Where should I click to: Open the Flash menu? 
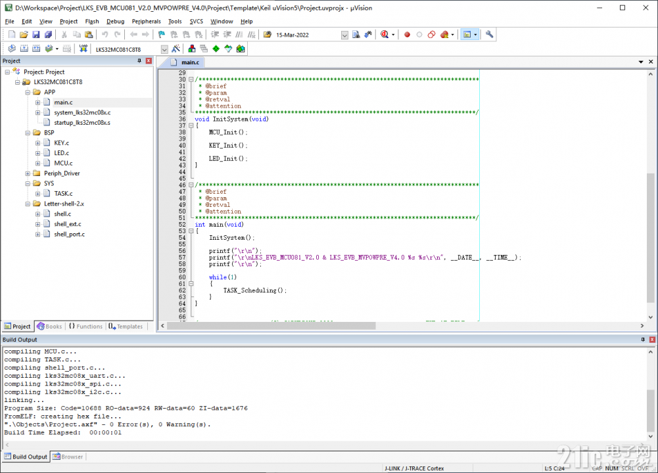point(92,22)
